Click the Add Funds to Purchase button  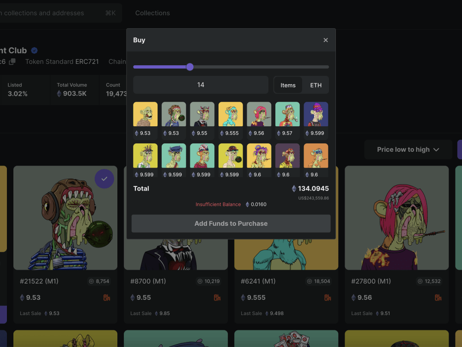point(231,223)
